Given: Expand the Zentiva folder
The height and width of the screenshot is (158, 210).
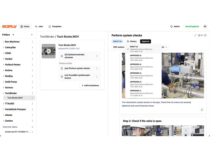Looking at the screenshot, I should pos(3,121).
